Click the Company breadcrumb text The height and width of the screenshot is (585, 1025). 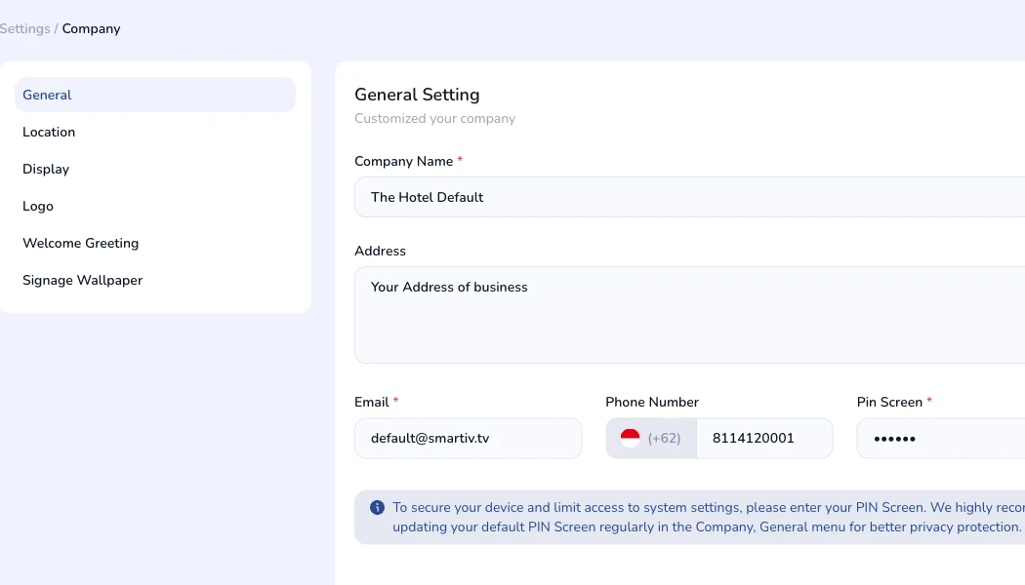pos(91,28)
